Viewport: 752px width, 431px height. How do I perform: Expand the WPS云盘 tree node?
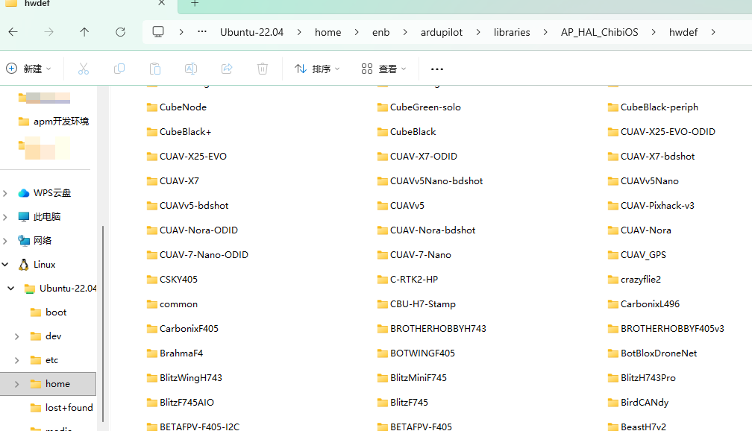(x=5, y=193)
